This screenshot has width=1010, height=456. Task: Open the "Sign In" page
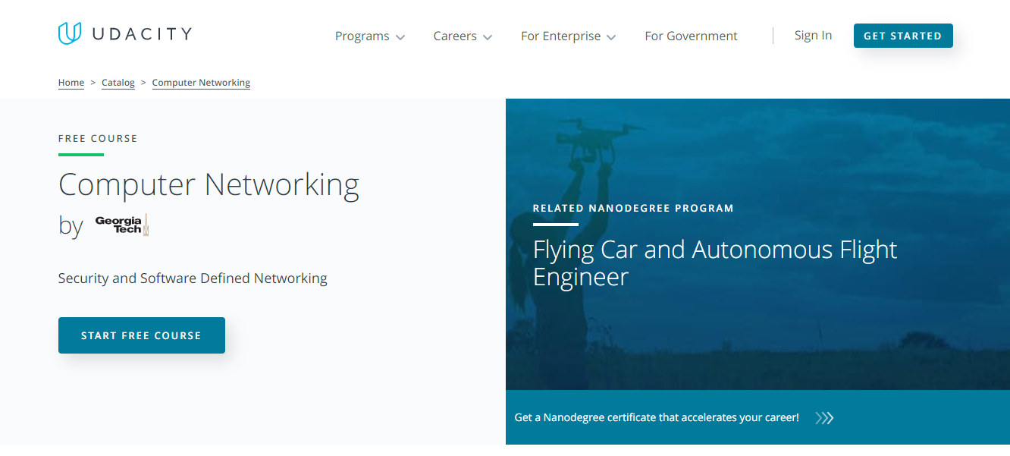coord(813,35)
